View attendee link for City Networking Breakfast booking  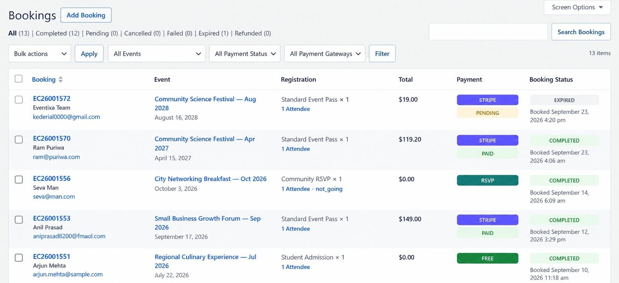point(296,189)
